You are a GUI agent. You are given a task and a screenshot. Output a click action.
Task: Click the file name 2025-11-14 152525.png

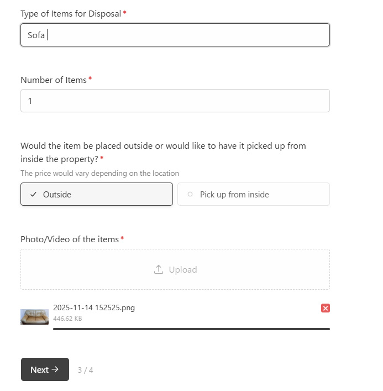(94, 307)
